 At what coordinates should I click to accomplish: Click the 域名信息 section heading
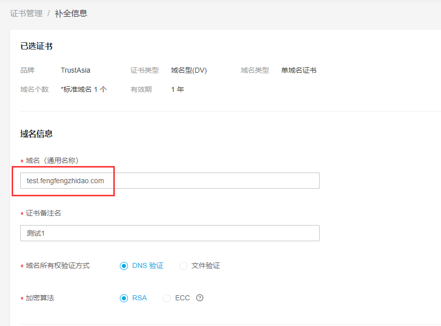(36, 134)
